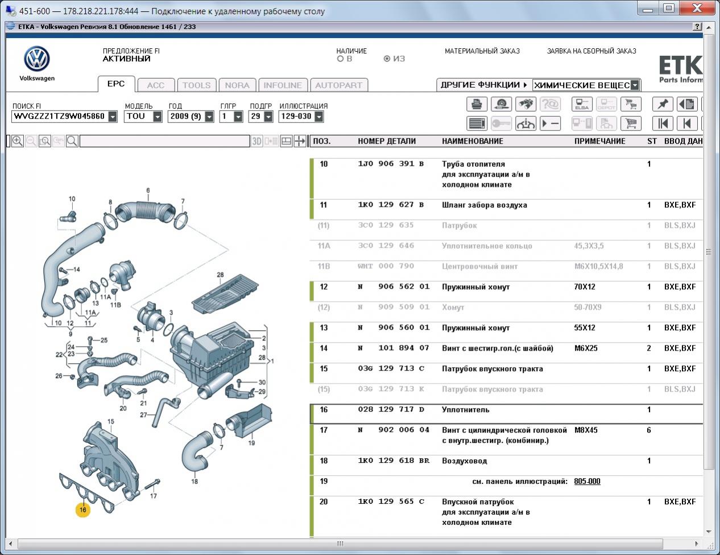Open the ГОД 2009 (9) dropdown
720x555 pixels.
209,117
